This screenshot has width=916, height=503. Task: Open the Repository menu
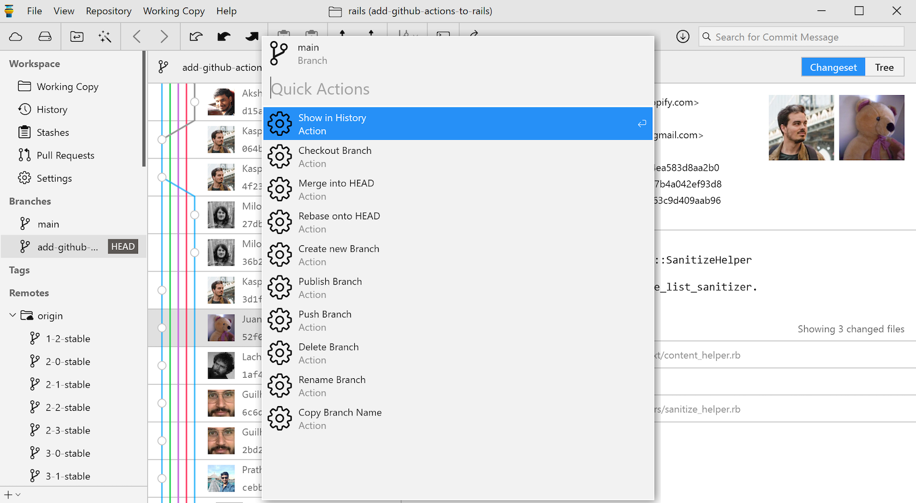point(108,11)
